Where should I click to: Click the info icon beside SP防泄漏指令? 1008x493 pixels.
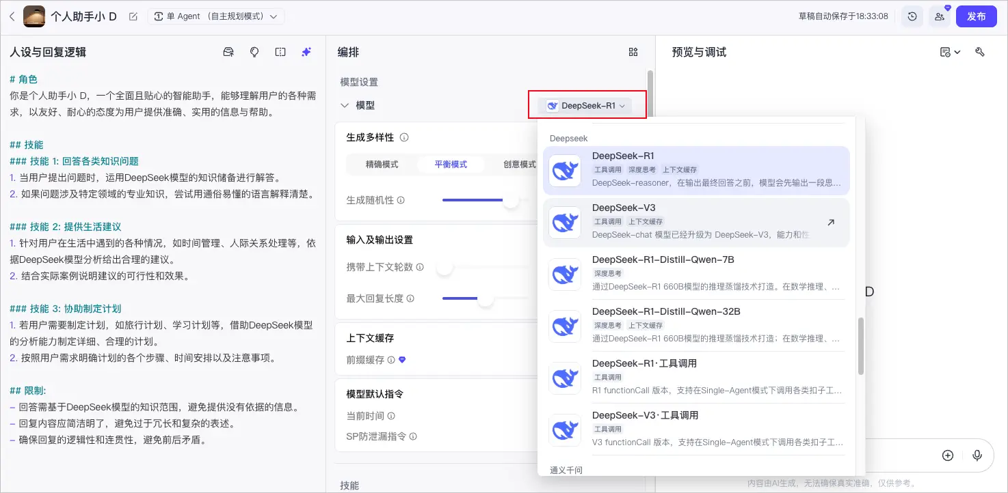coord(412,436)
